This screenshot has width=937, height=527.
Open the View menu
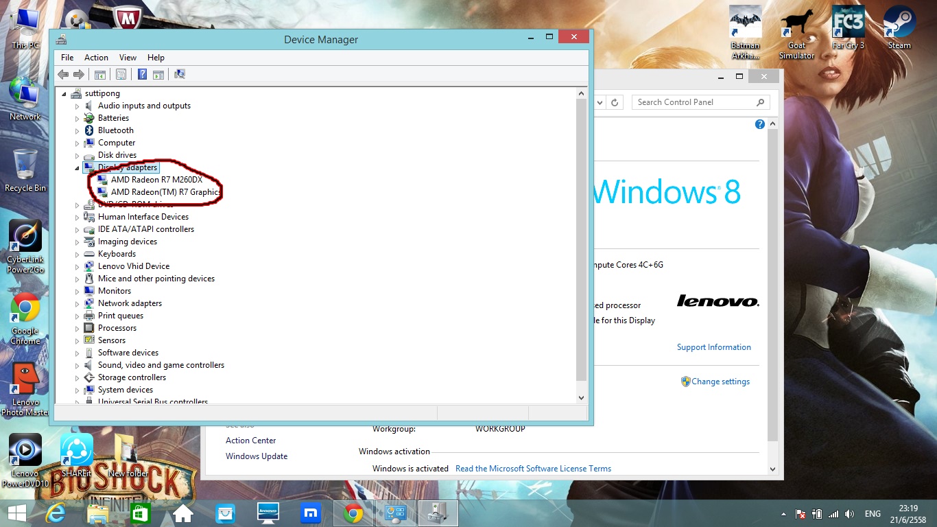[x=128, y=58]
